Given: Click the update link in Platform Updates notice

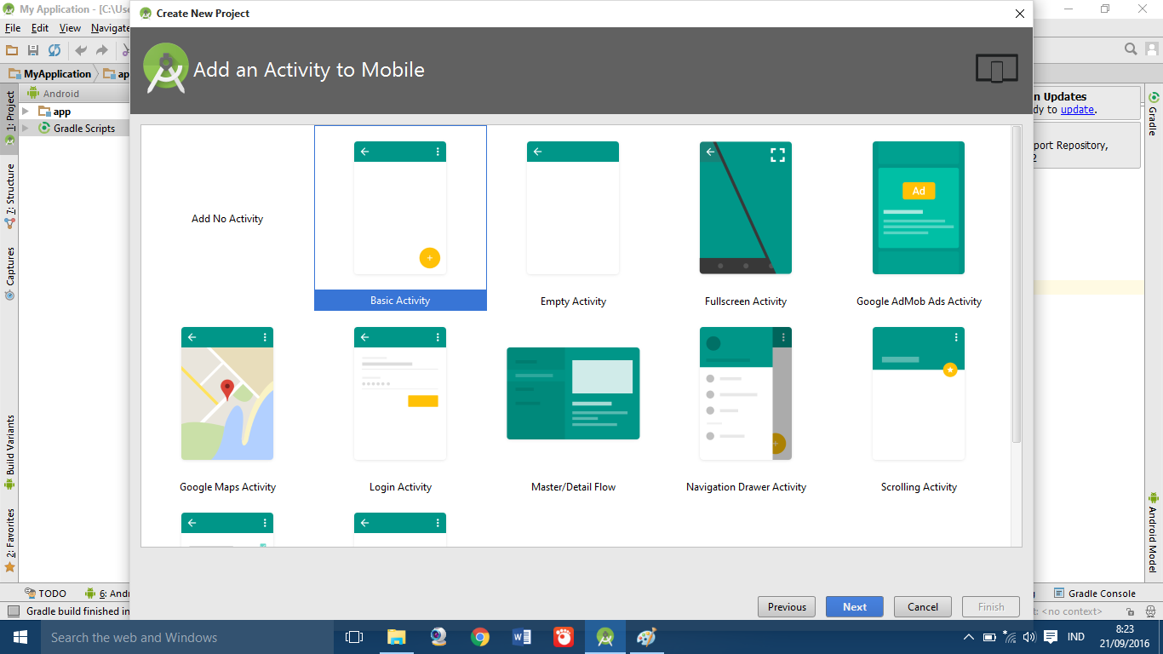Looking at the screenshot, I should (x=1077, y=109).
